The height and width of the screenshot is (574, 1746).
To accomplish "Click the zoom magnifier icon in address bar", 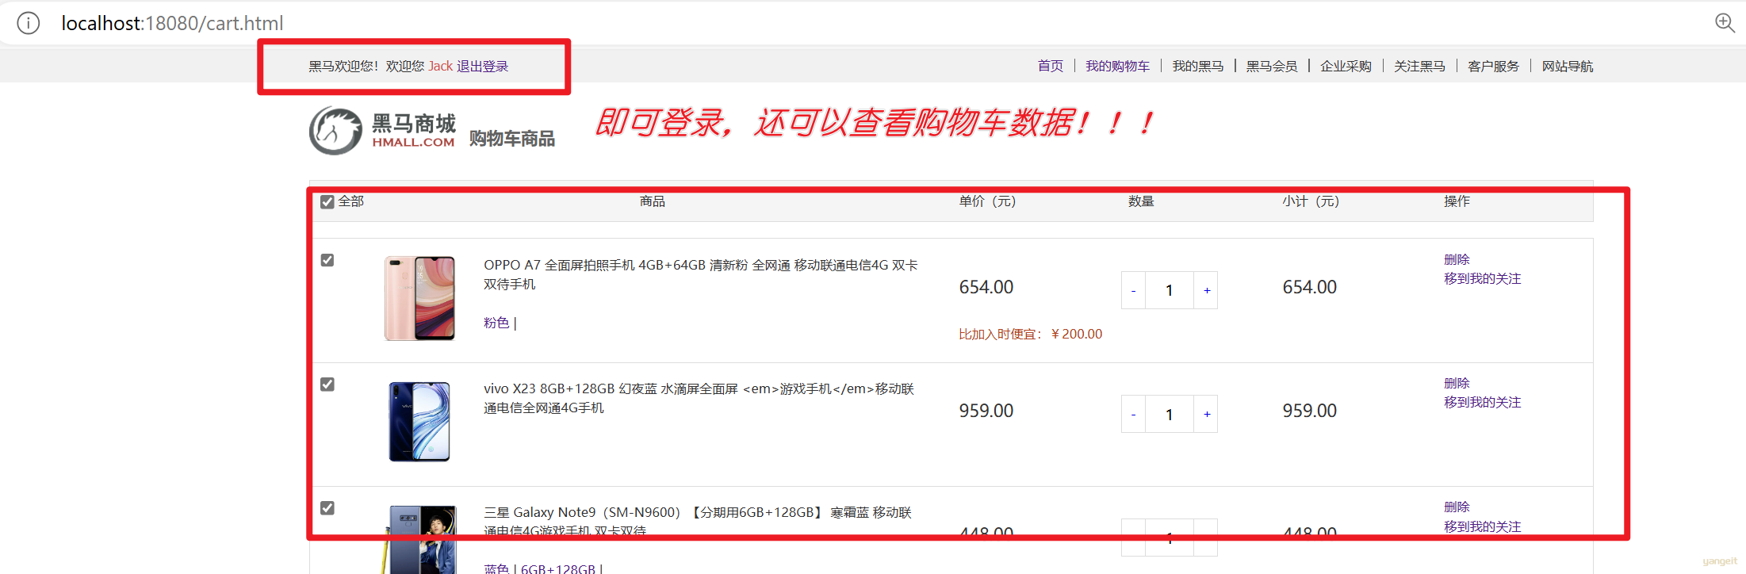I will click(x=1725, y=23).
